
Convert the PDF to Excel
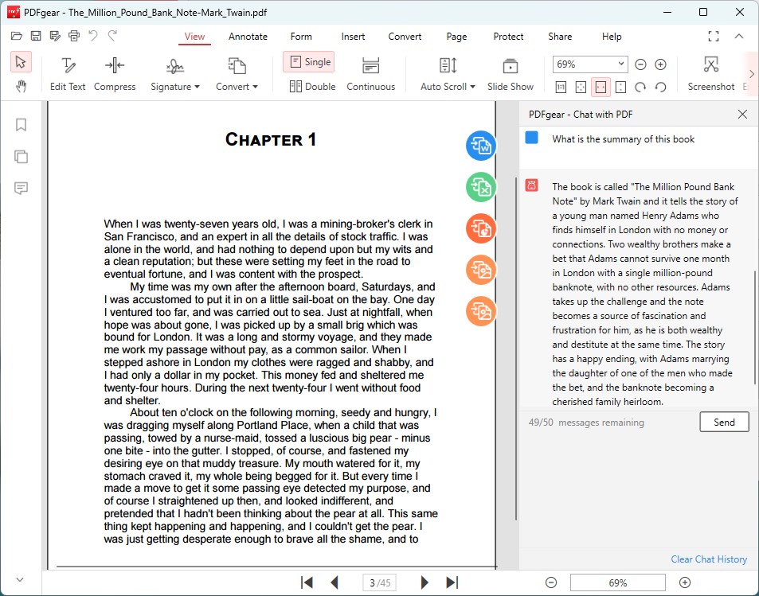click(x=480, y=188)
